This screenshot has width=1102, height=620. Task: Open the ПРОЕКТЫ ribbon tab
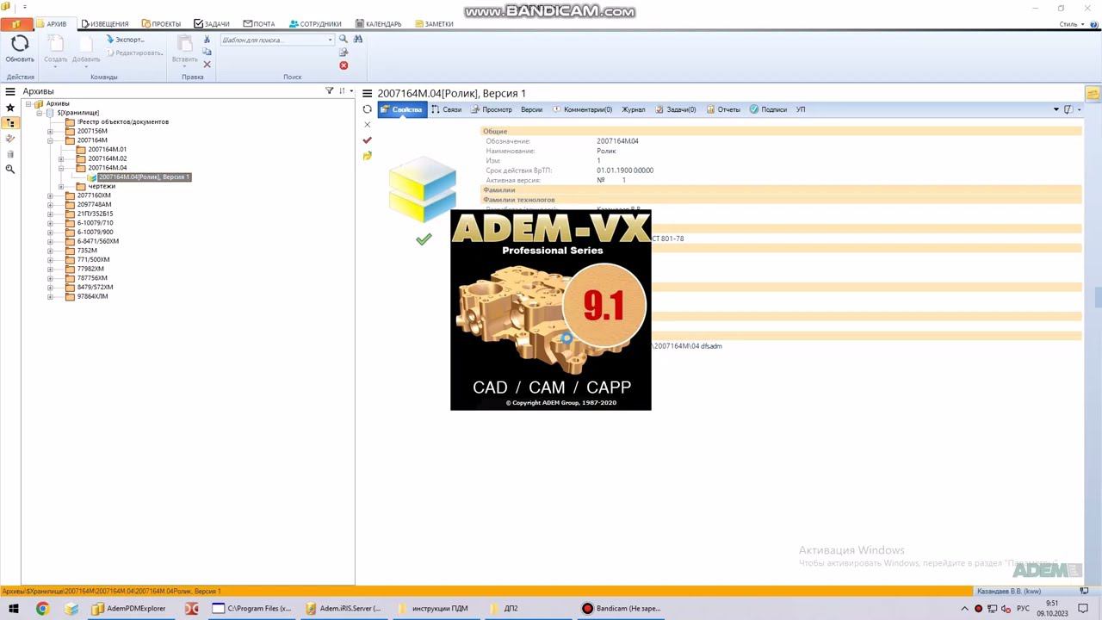point(161,24)
